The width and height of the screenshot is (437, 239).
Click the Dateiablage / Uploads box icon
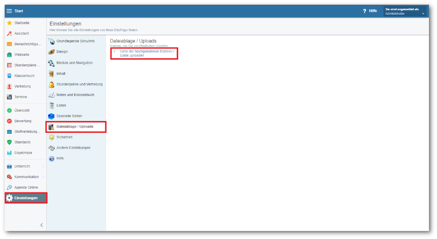[x=52, y=127]
